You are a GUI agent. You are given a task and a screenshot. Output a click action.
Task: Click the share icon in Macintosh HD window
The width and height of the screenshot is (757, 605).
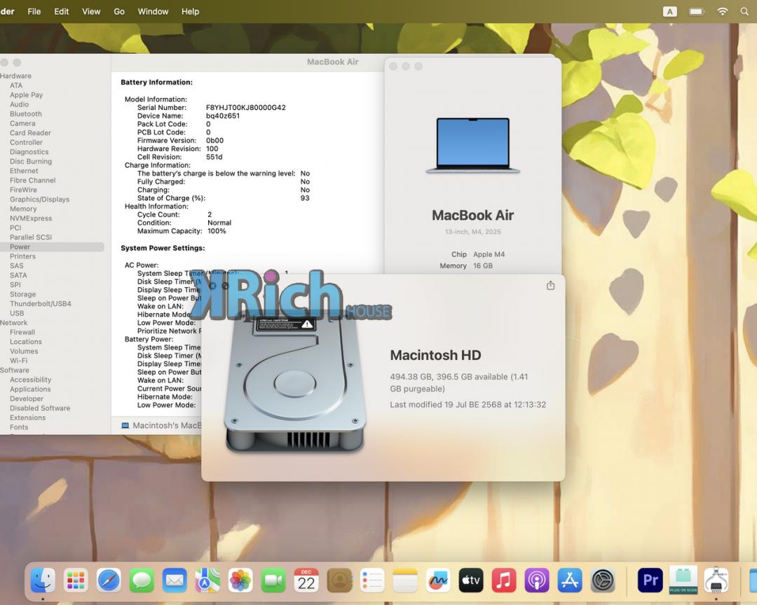click(550, 286)
